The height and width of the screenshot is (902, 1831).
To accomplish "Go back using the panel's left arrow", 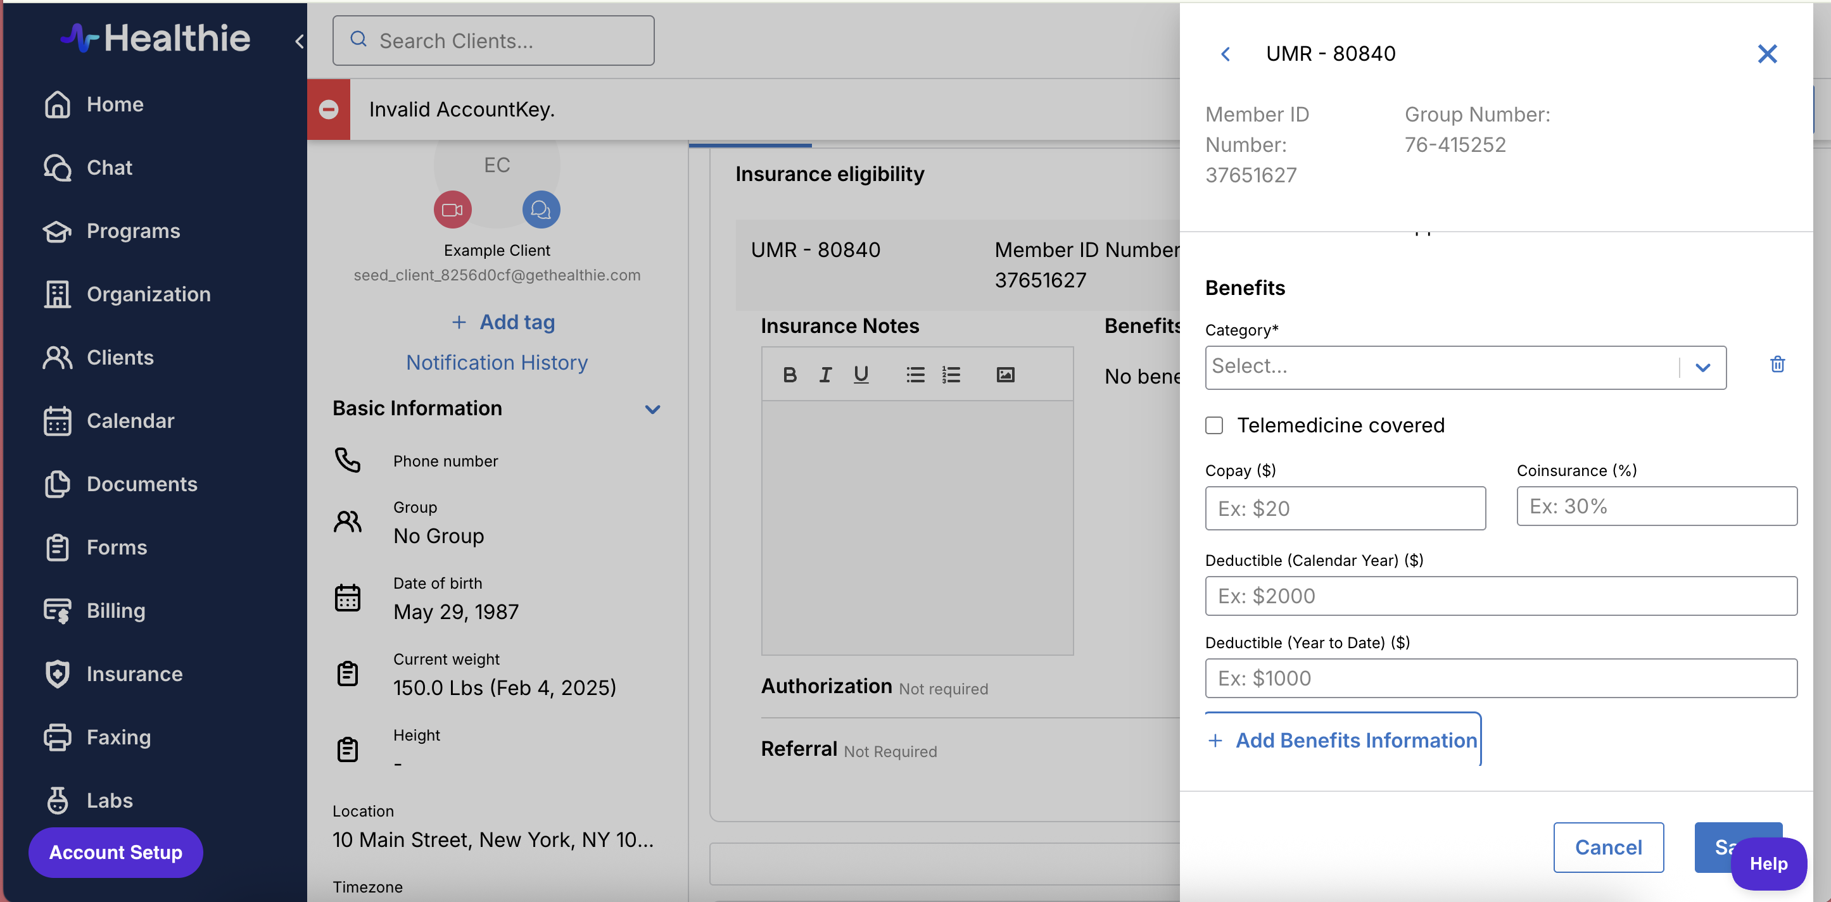I will (x=1226, y=54).
